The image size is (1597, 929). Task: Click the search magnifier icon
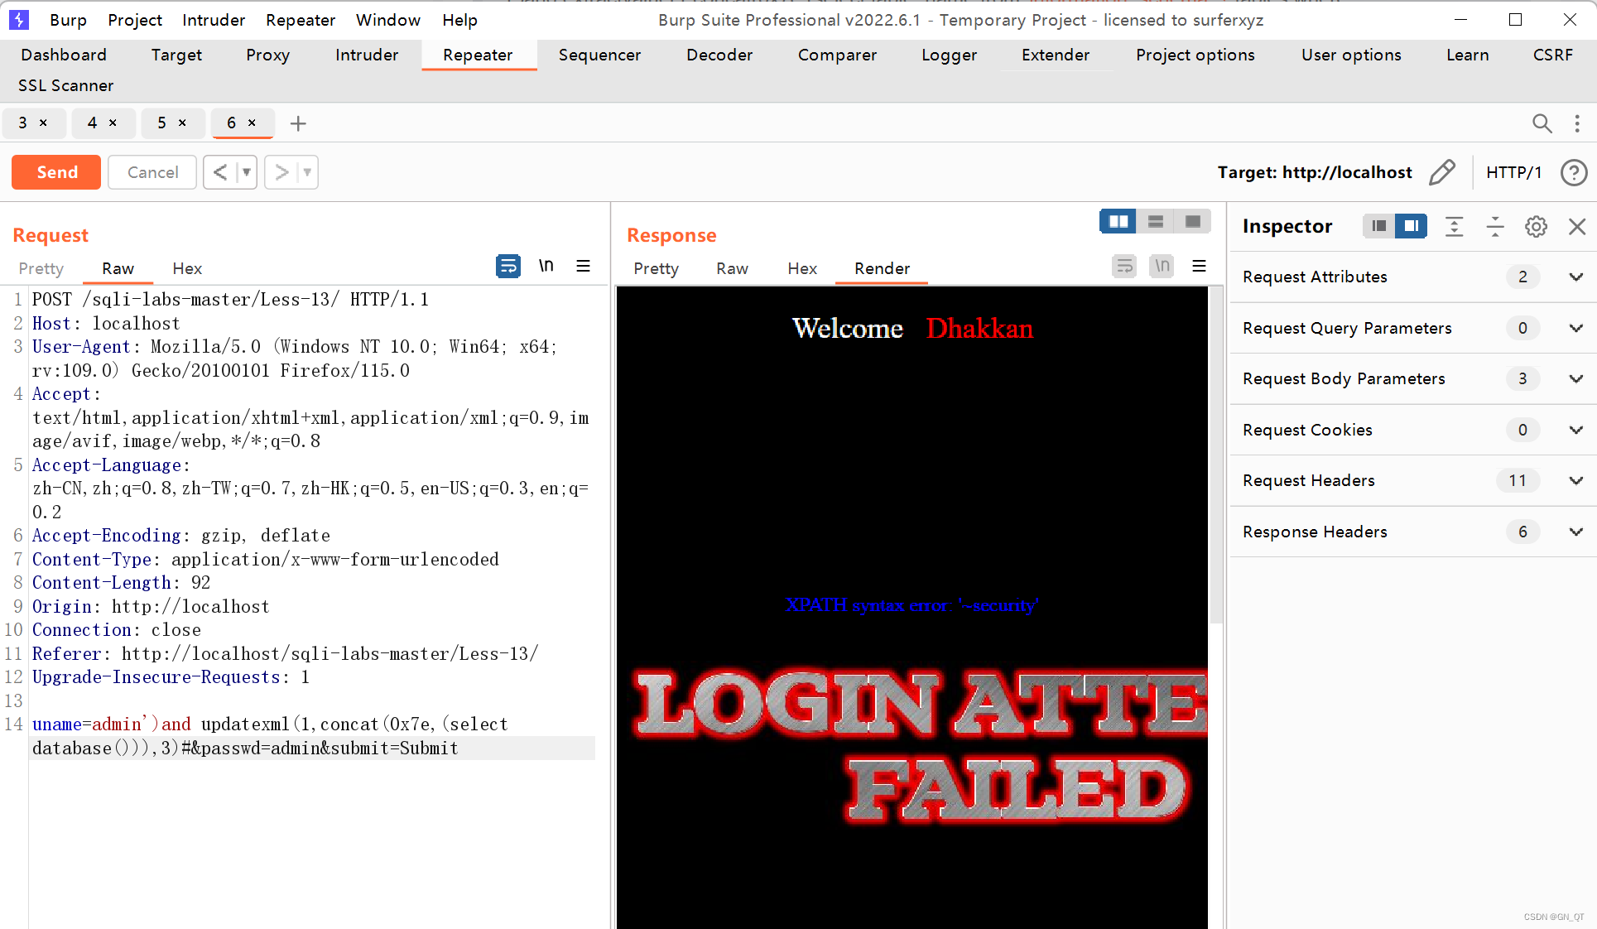(x=1542, y=123)
